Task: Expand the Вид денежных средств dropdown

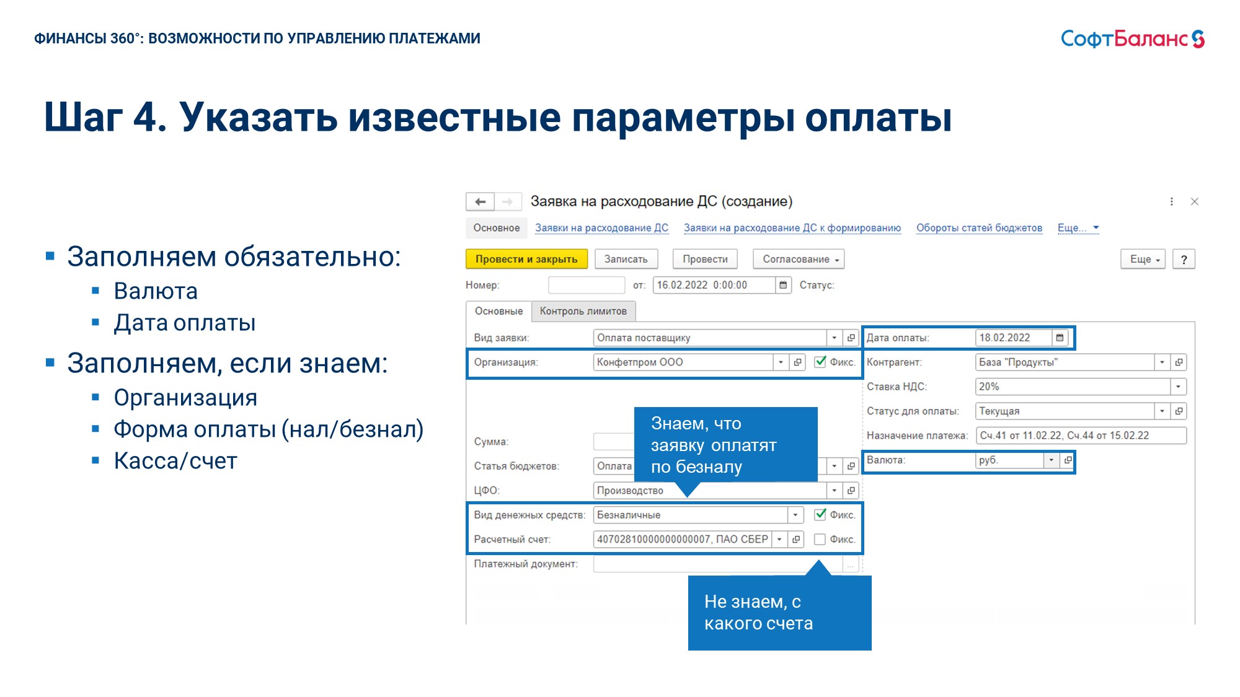Action: pyautogui.click(x=795, y=515)
